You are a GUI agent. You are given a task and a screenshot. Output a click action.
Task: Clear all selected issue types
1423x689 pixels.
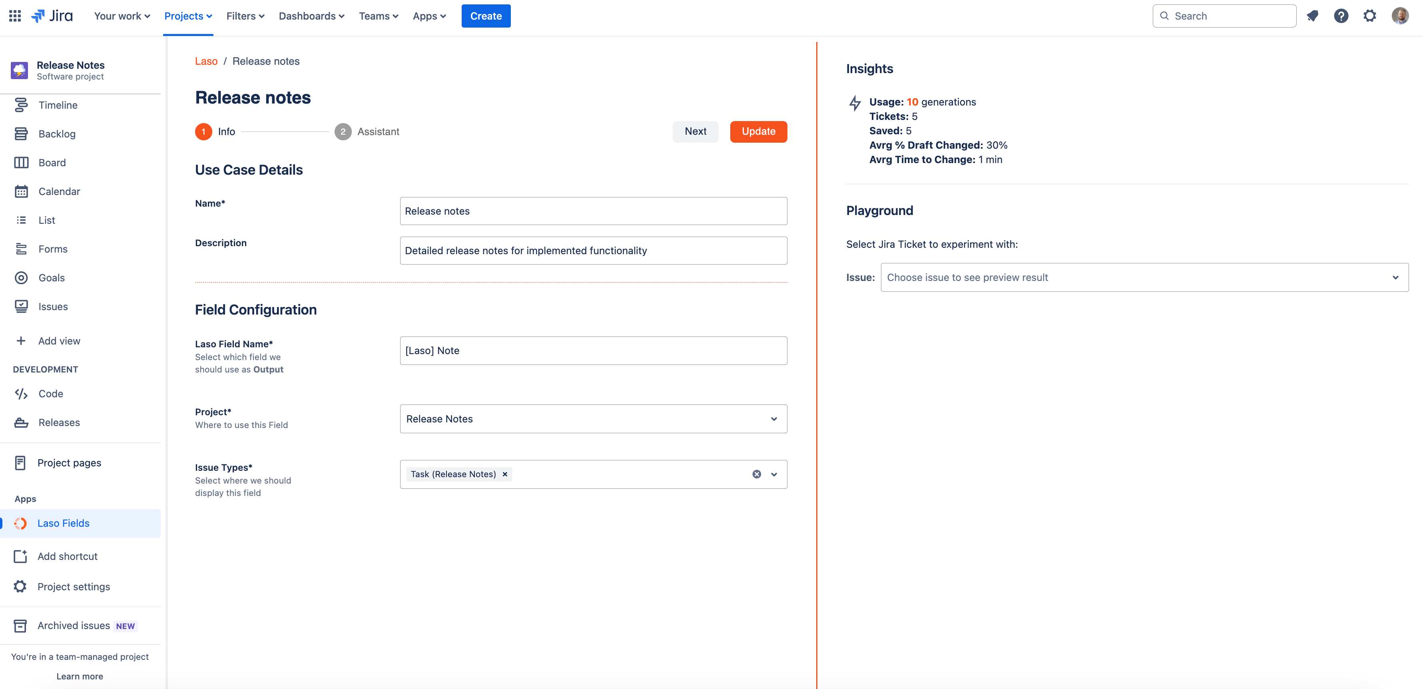(756, 474)
